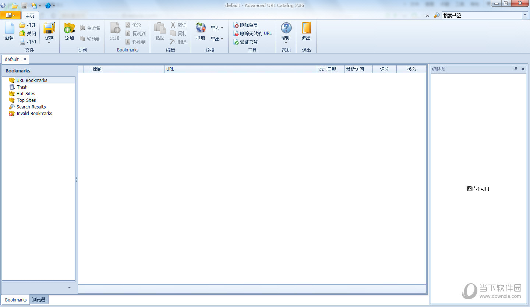Click 删除 in the 编辑 group
This screenshot has width=530, height=307.
(179, 42)
